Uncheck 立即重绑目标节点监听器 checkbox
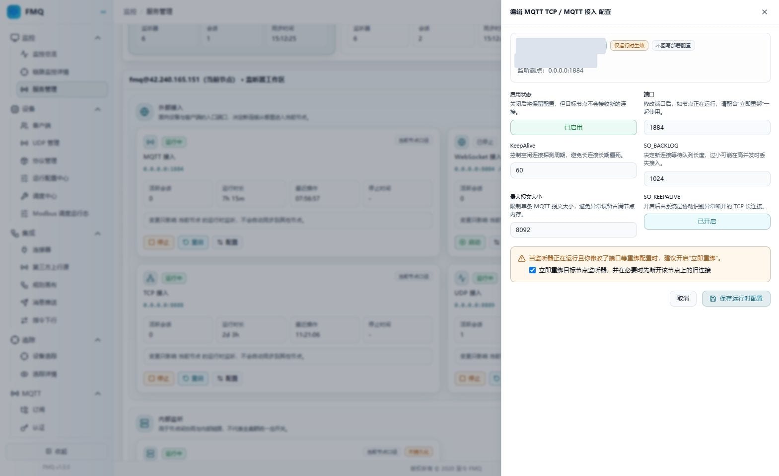The height and width of the screenshot is (476, 779). 532,270
